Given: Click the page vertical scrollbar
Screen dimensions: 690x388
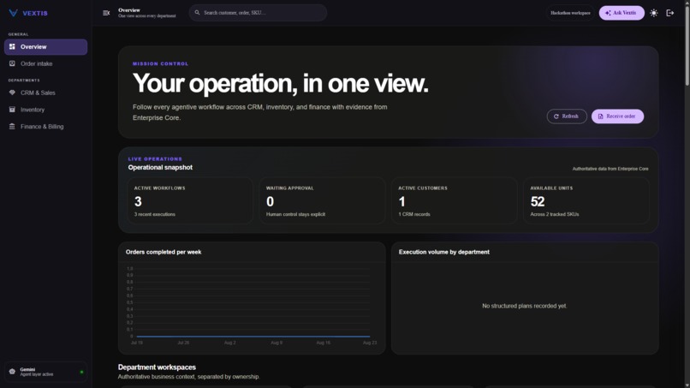Looking at the screenshot, I should pyautogui.click(x=687, y=44).
